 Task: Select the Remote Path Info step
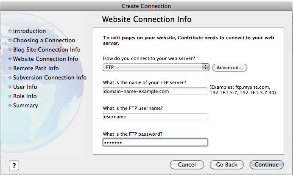click(x=36, y=68)
